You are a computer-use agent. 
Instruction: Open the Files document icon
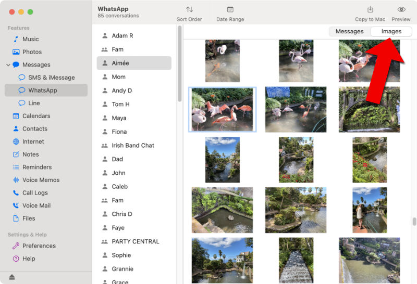click(x=16, y=218)
